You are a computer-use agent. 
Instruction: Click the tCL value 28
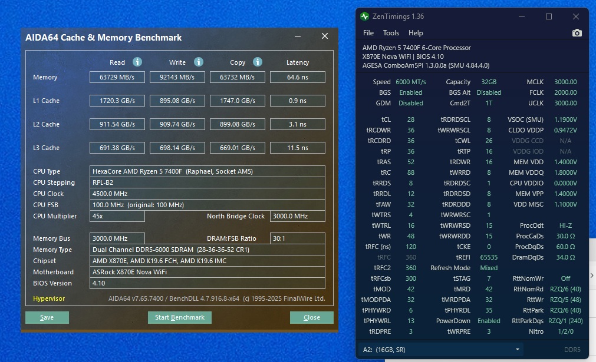[410, 119]
